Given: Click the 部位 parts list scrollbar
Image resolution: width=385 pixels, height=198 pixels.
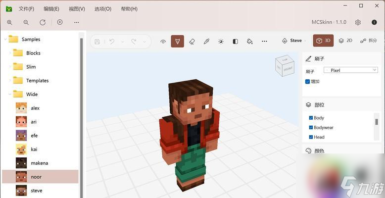Looking at the screenshot, I should 377,122.
